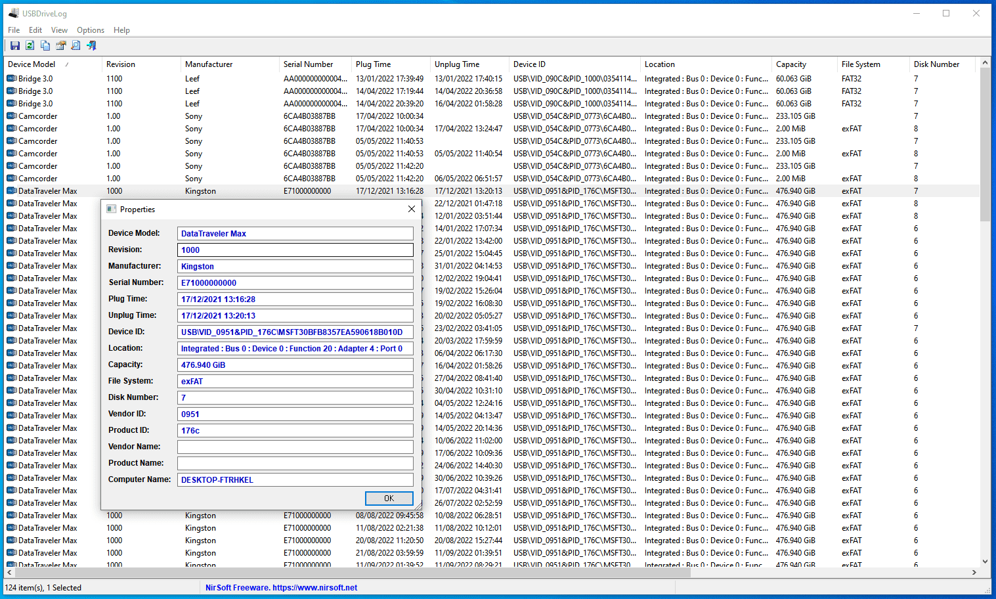
Task: Click the empty Product Name field
Action: pos(295,464)
